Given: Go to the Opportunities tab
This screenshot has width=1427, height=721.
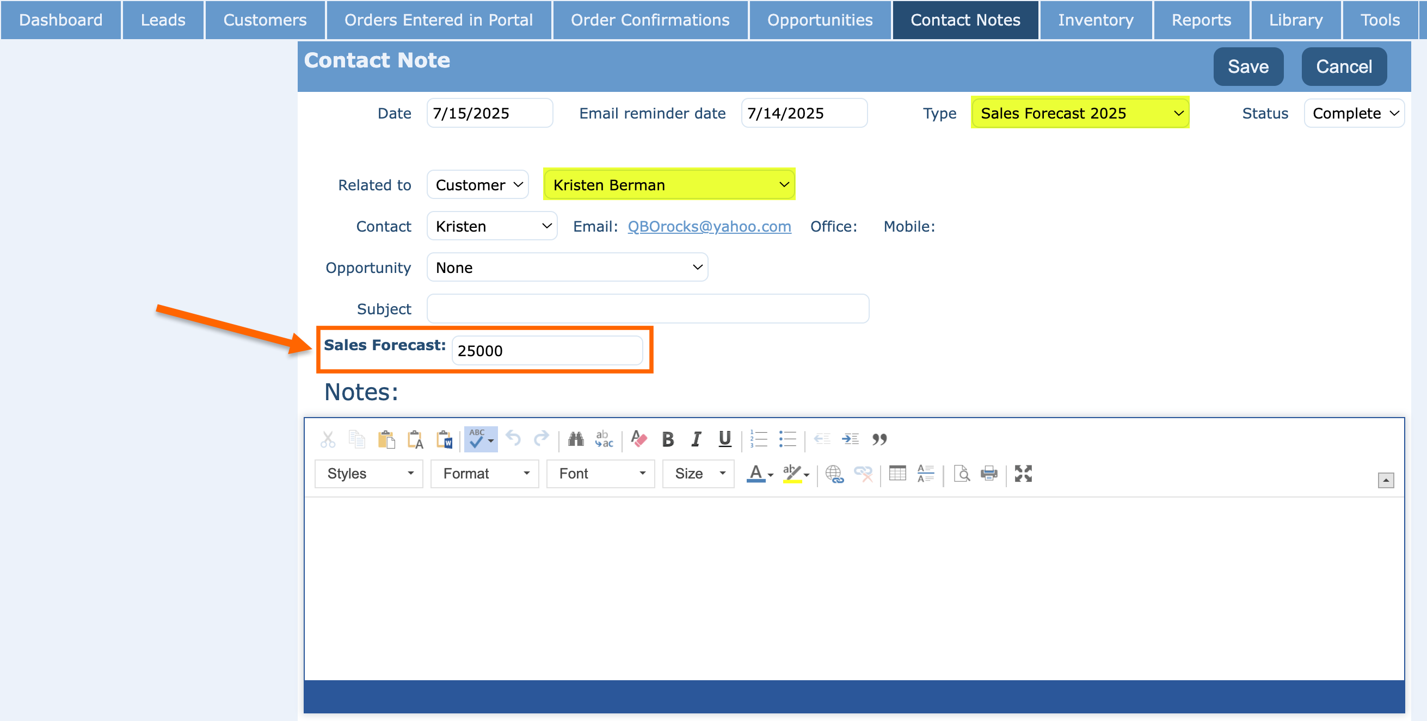Looking at the screenshot, I should click(819, 20).
